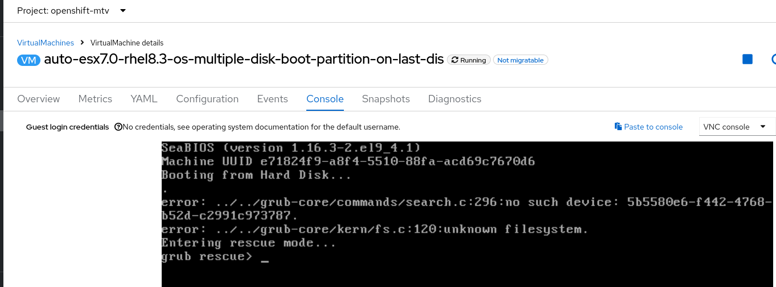Click the guest login credentials help icon
776x287 pixels.
click(x=118, y=127)
